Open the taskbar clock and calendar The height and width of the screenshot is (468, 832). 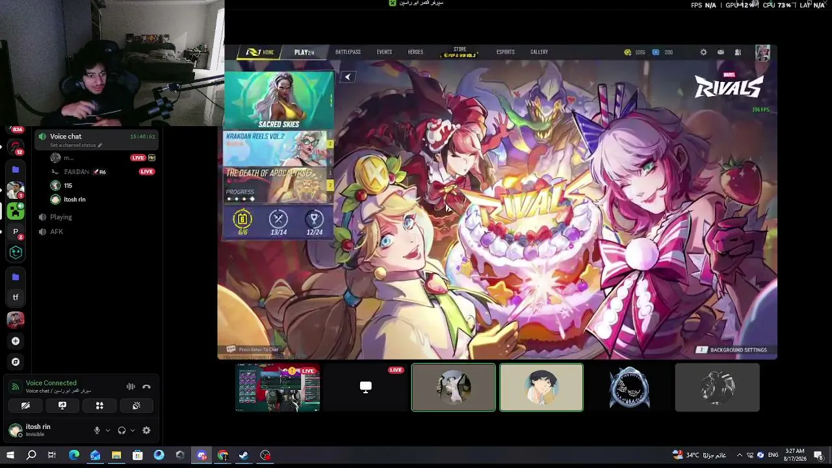tap(795, 455)
